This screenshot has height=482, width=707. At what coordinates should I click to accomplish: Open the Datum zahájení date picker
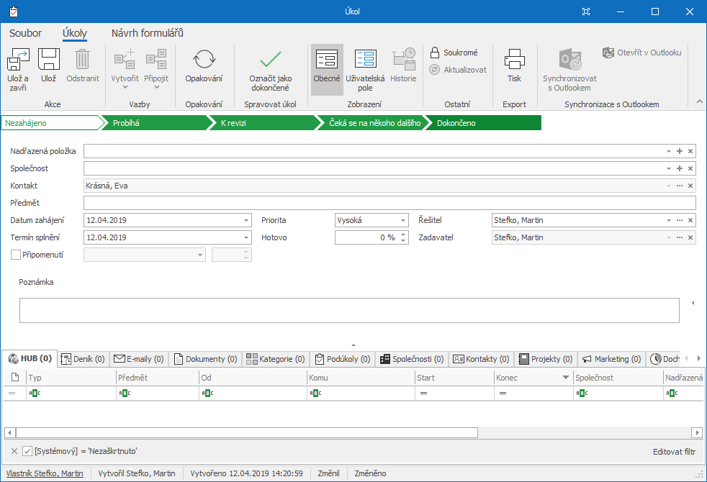[246, 220]
